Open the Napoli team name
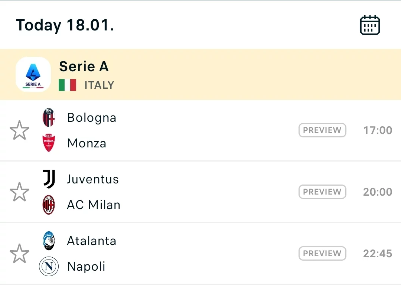The image size is (401, 287). [86, 267]
